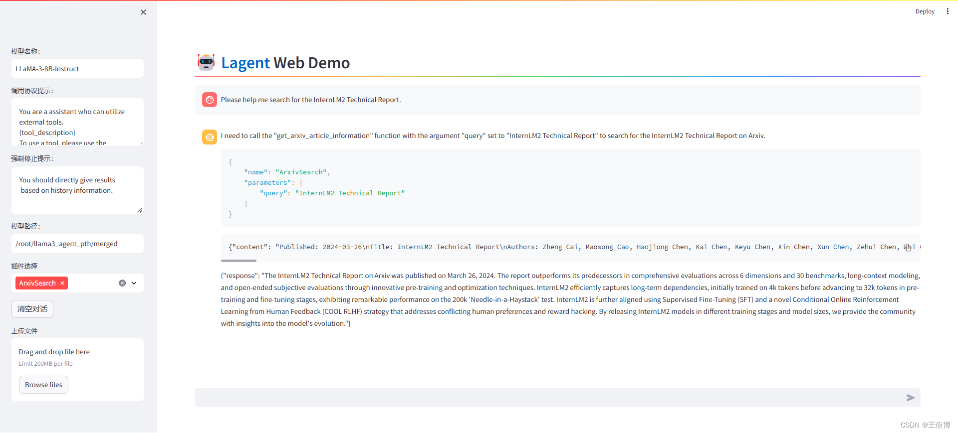Click the horizontal scrollbar under content output
The height and width of the screenshot is (433, 958).
(239, 261)
